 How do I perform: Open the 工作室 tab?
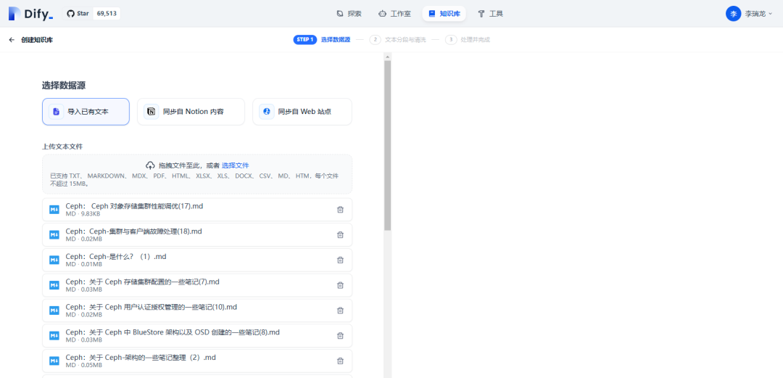point(395,14)
